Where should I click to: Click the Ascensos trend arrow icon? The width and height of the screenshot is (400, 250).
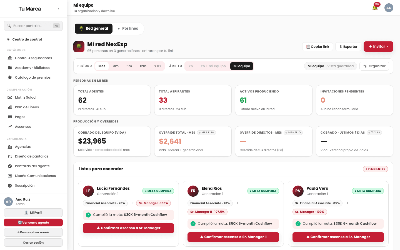(x=10, y=127)
